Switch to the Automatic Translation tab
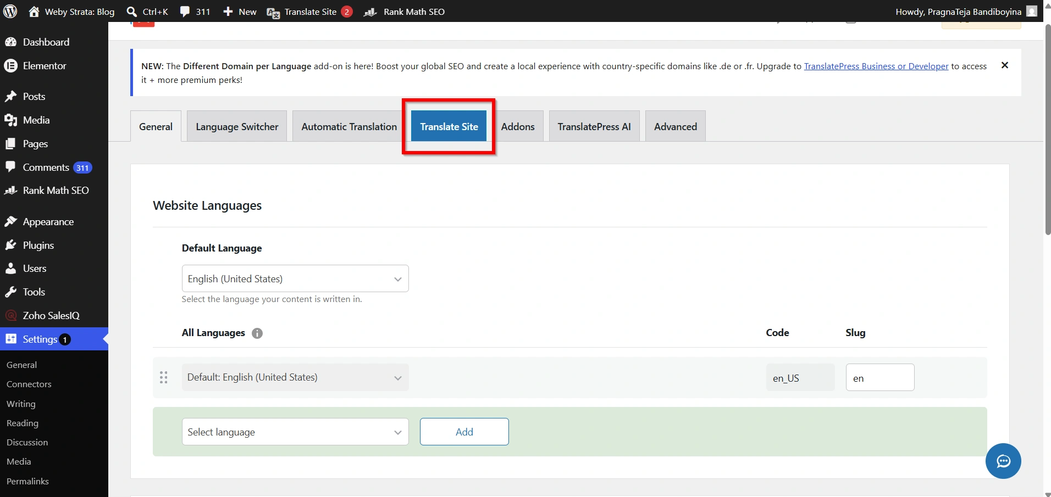 (349, 126)
